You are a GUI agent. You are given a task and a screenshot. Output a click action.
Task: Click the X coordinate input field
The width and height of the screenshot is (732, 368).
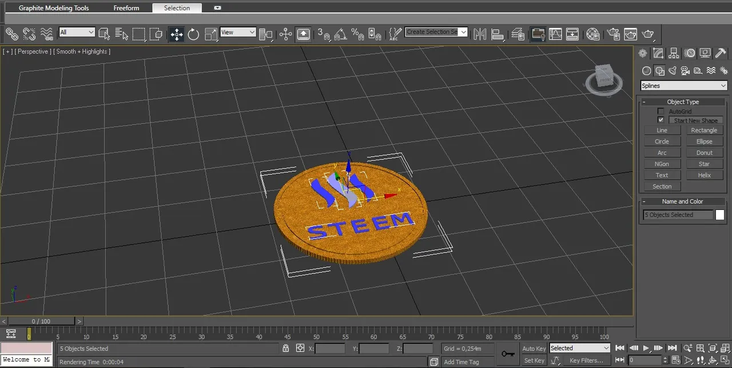click(330, 349)
